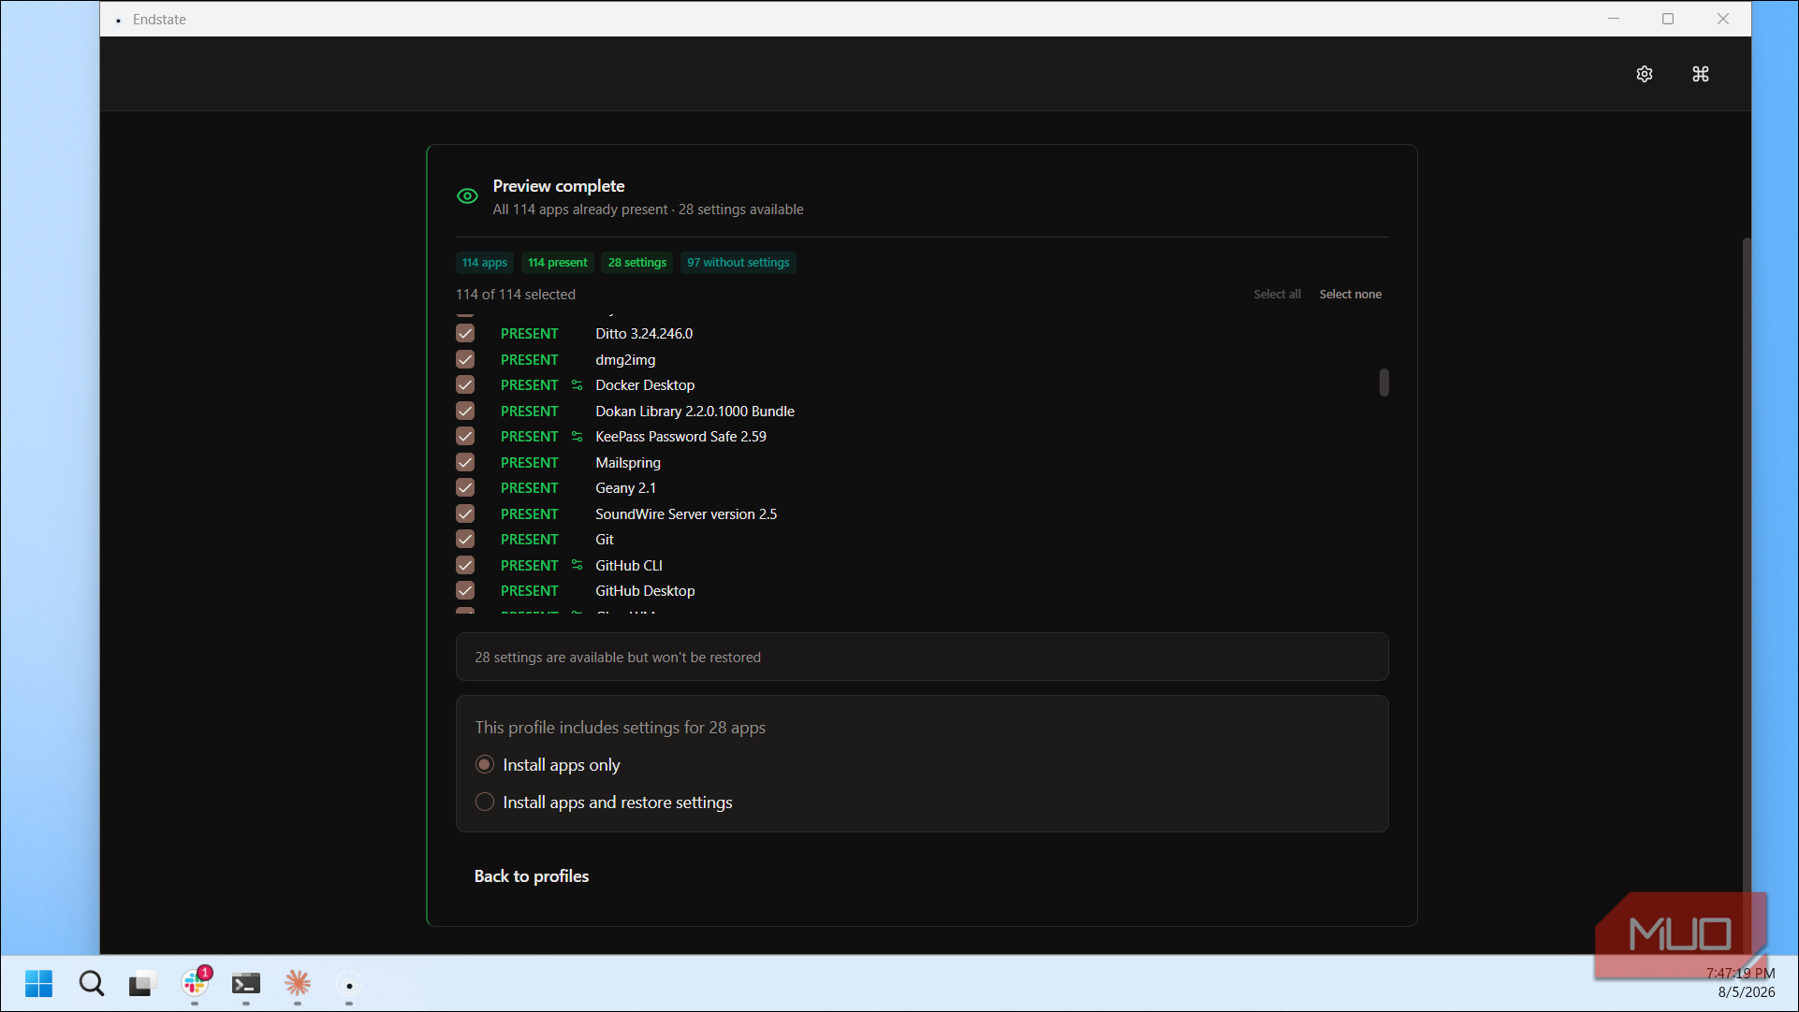Open the Terminal taskbar icon
Viewport: 1799px width, 1012px height.
click(246, 983)
